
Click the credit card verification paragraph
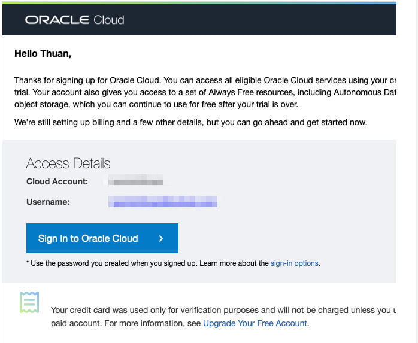[x=223, y=310]
